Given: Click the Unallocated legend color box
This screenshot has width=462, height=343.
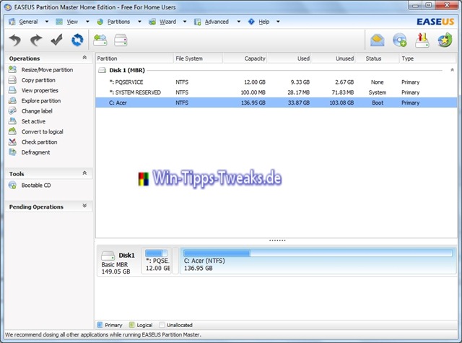Looking at the screenshot, I should [162, 325].
